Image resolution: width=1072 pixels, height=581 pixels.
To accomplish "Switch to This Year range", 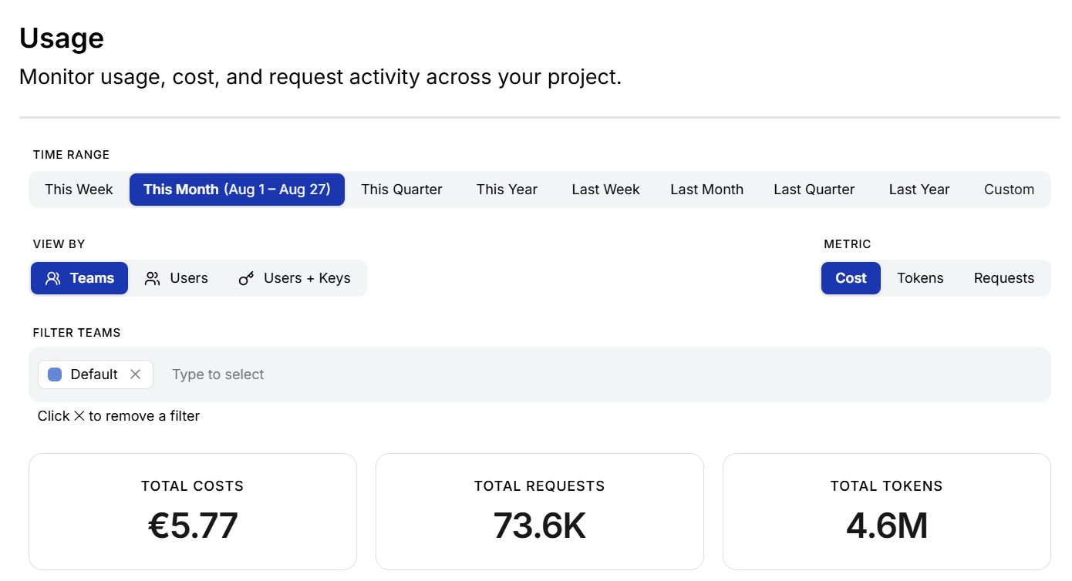I will (507, 190).
